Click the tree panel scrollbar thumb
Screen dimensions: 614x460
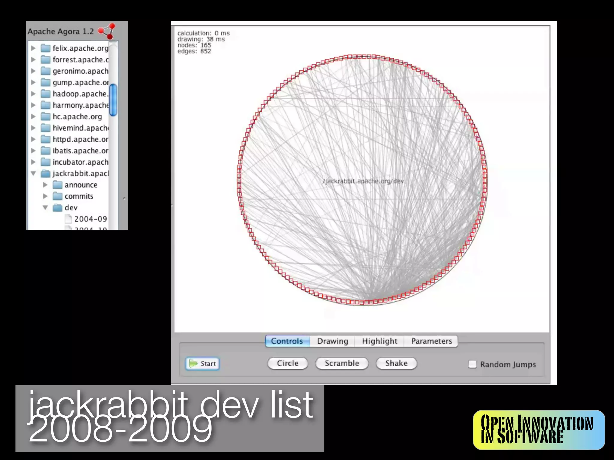[x=113, y=100]
